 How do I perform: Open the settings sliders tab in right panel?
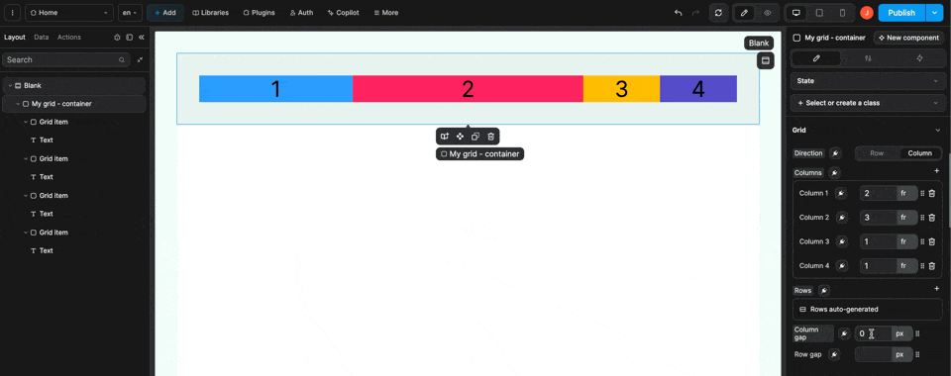[868, 58]
